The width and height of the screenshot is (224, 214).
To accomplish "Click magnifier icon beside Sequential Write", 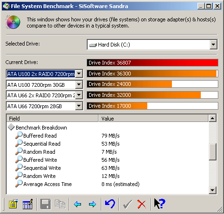I will [x=19, y=167].
